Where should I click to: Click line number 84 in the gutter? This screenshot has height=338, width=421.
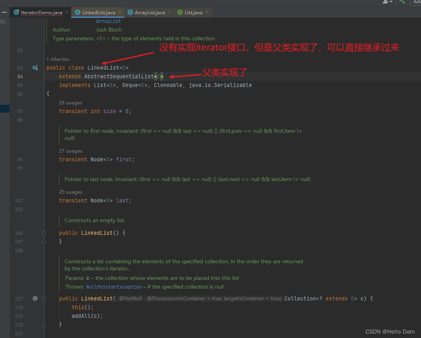[20, 76]
